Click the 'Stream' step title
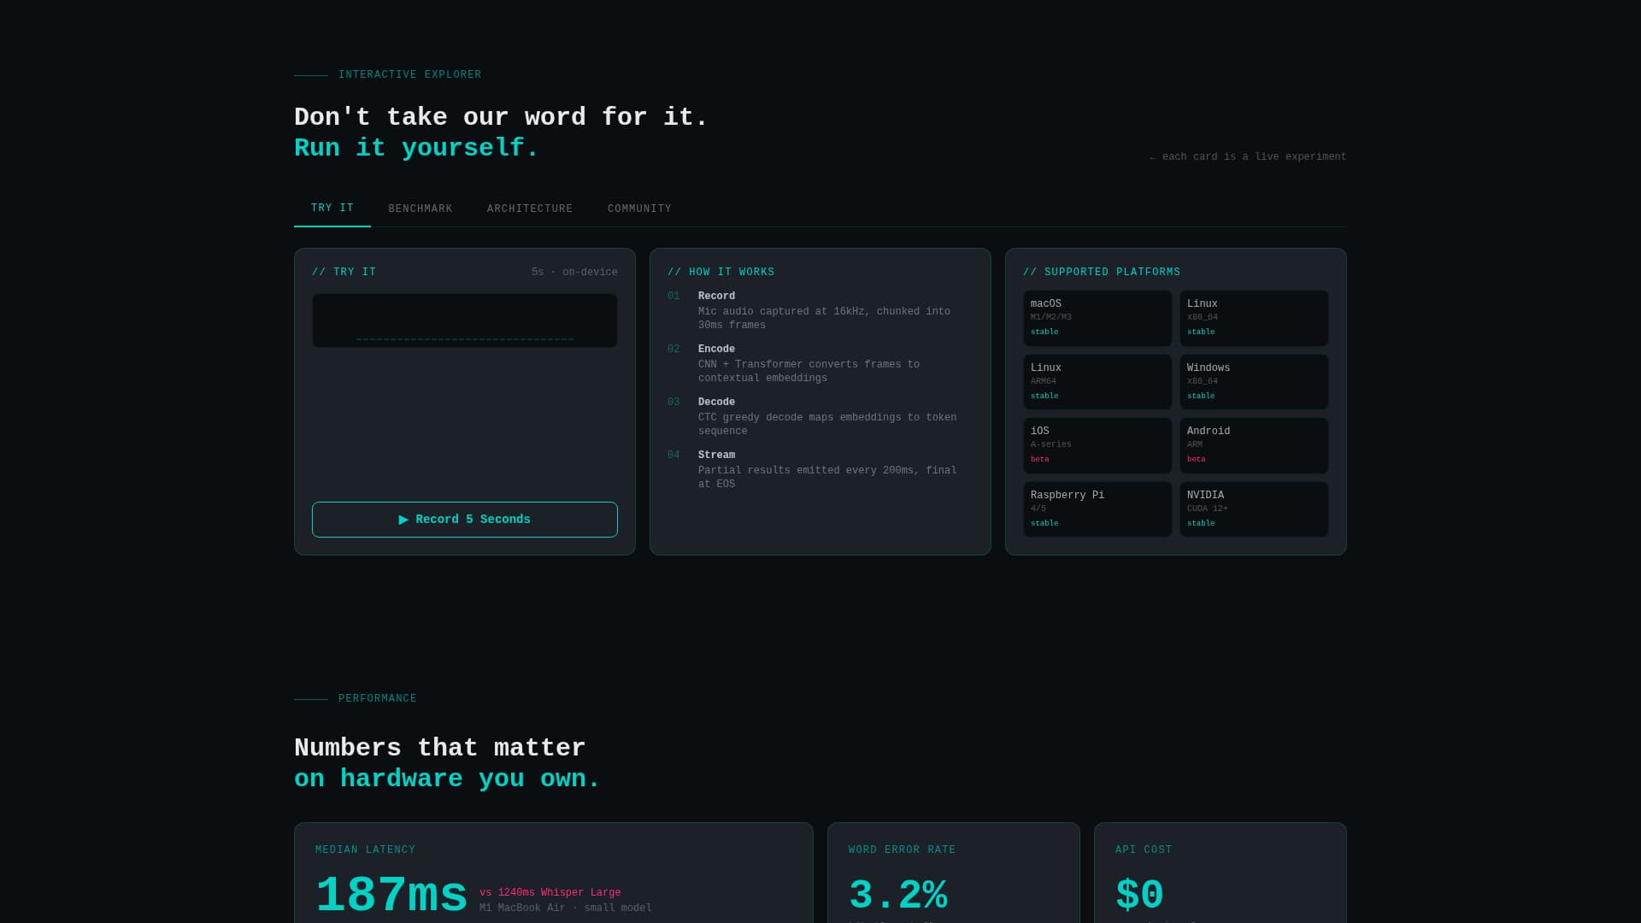 (716, 456)
